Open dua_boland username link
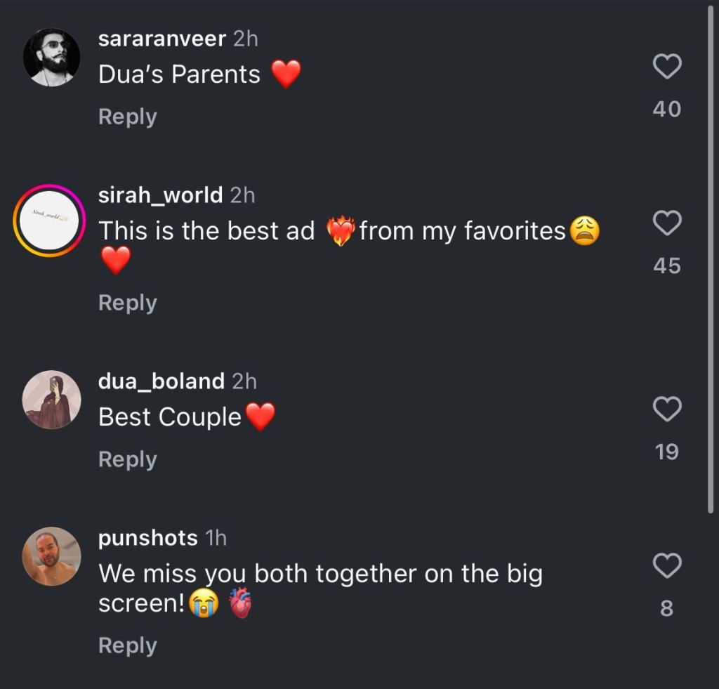719x689 pixels. [x=161, y=381]
